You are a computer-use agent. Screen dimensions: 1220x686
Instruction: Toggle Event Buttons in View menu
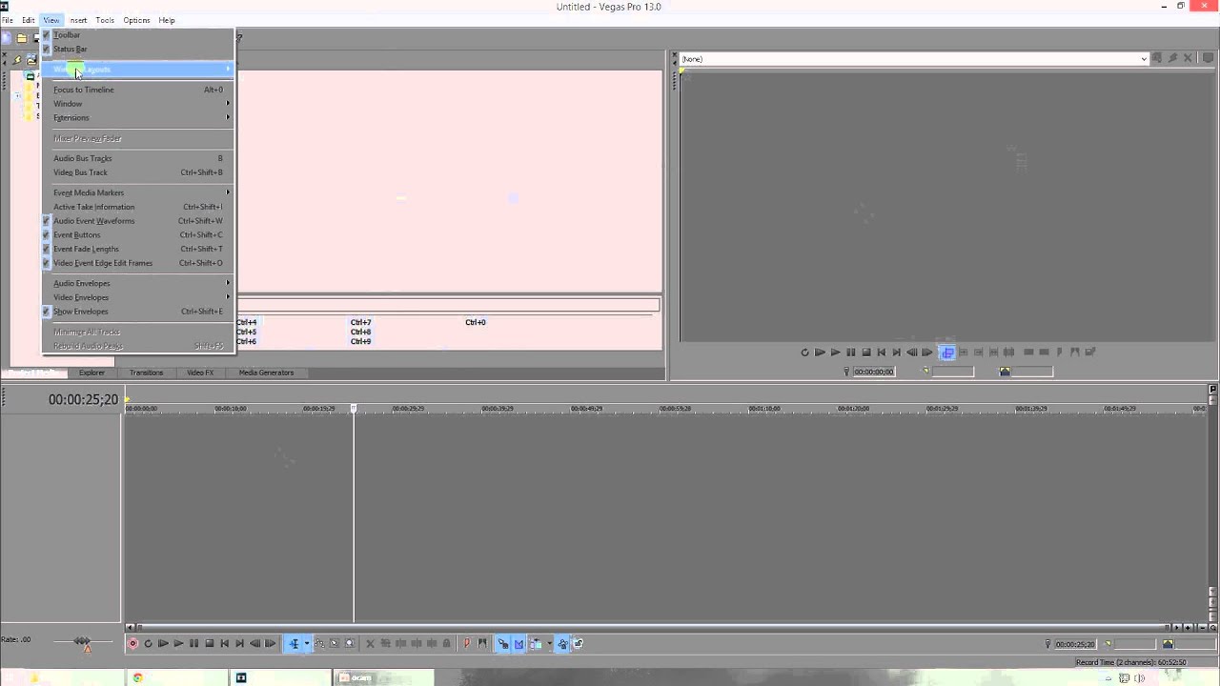pyautogui.click(x=137, y=235)
